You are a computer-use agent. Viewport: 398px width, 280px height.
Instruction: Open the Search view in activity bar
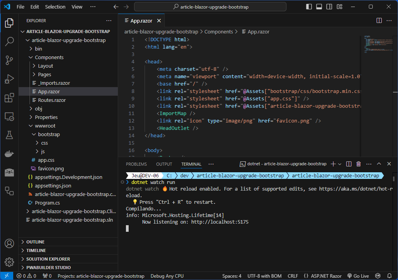point(9,41)
